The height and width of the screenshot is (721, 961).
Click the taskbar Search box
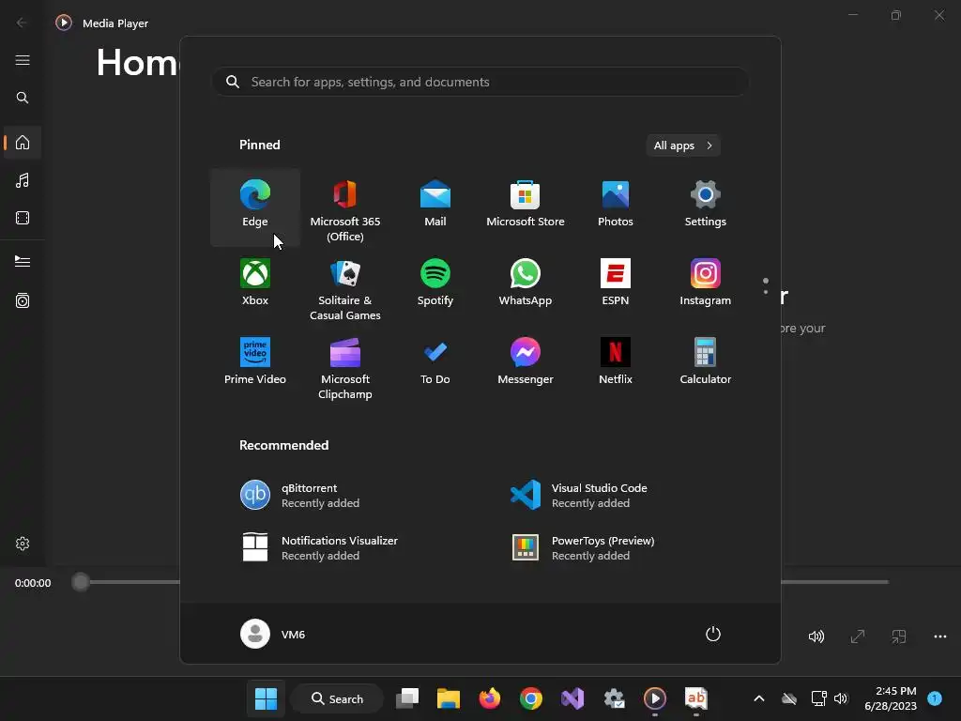[337, 698]
